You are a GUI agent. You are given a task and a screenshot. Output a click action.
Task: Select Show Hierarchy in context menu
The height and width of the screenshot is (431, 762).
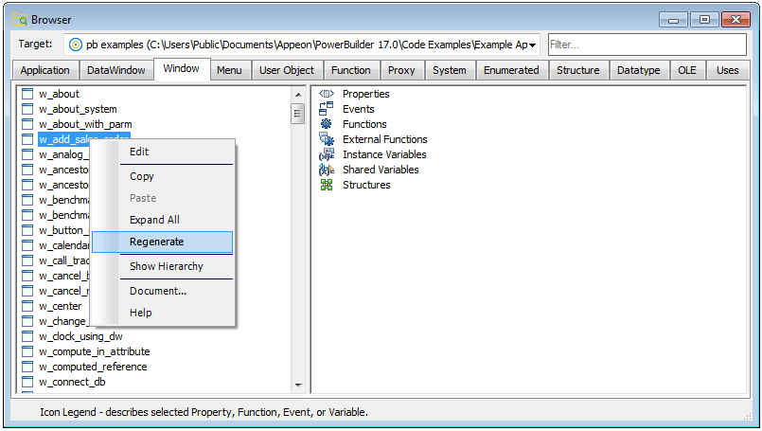[167, 266]
